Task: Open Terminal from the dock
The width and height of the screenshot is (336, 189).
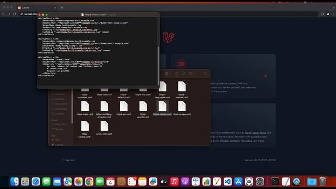Action: 275,182
